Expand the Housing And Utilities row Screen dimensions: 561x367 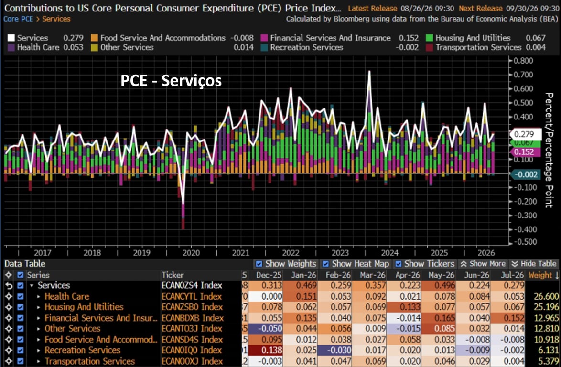point(39,307)
